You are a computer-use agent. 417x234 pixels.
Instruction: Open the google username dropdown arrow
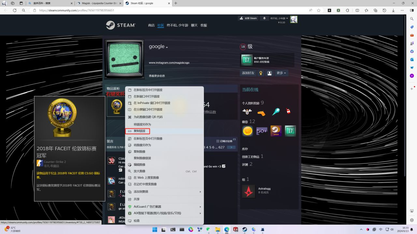(167, 47)
